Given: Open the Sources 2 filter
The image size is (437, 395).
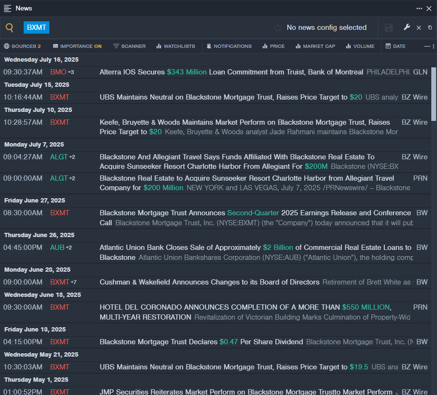Looking at the screenshot, I should point(23,46).
